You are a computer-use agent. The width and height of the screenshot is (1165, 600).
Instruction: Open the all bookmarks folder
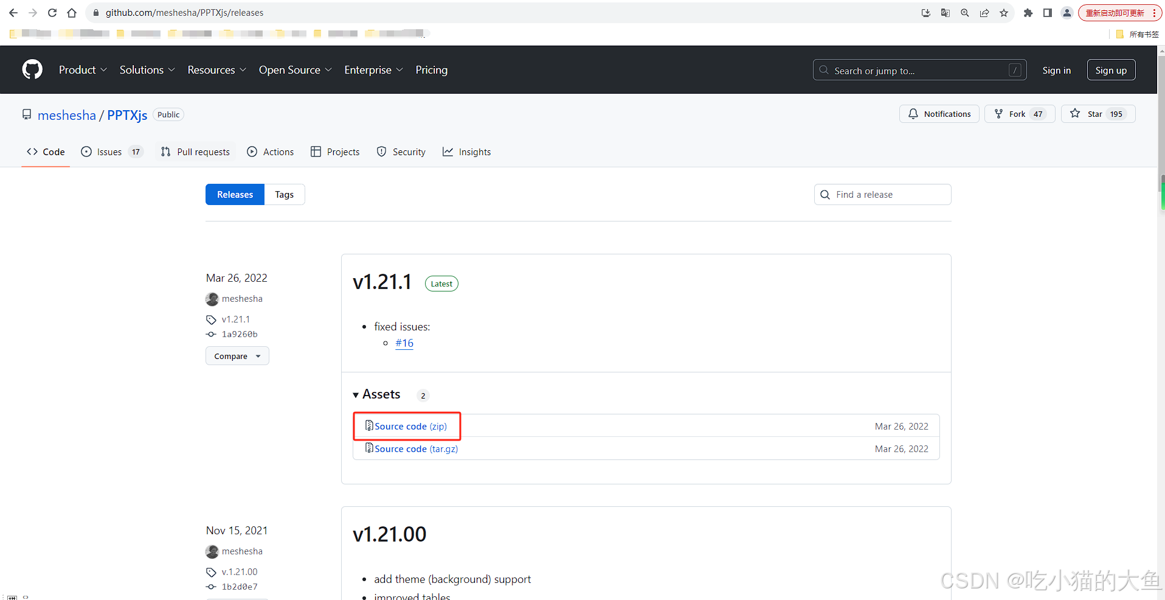click(x=1138, y=34)
